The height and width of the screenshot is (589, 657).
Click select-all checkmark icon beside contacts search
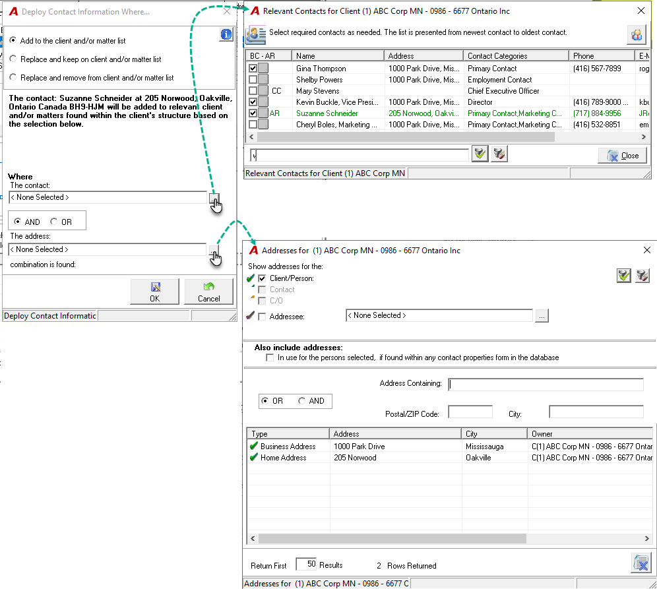pyautogui.click(x=480, y=154)
